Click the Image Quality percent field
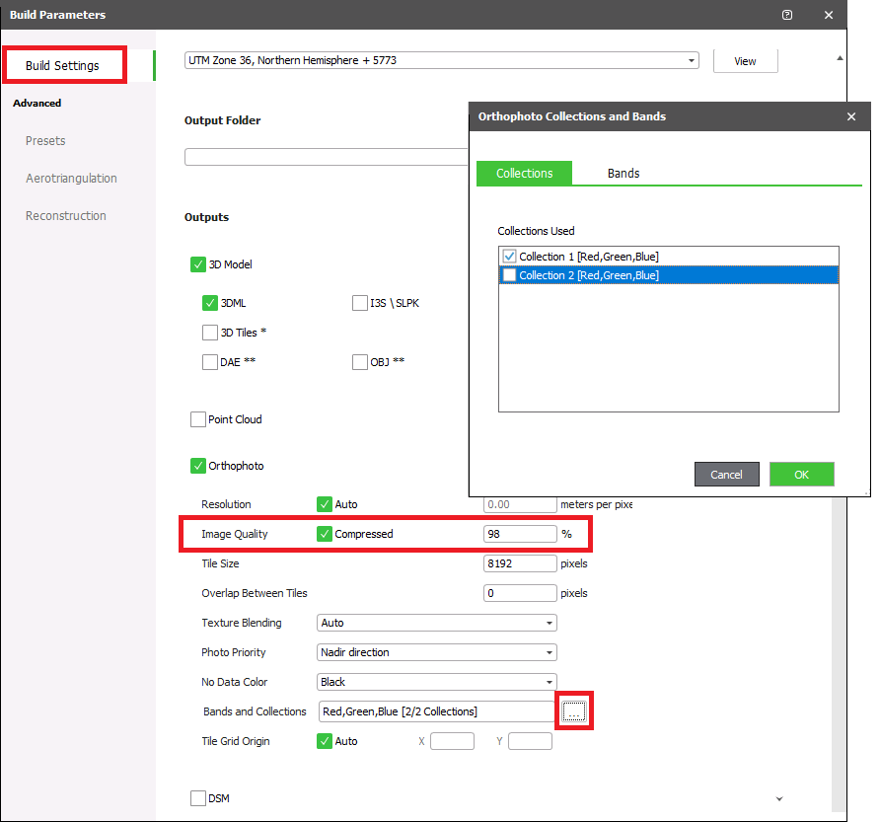The height and width of the screenshot is (822, 880). 520,534
